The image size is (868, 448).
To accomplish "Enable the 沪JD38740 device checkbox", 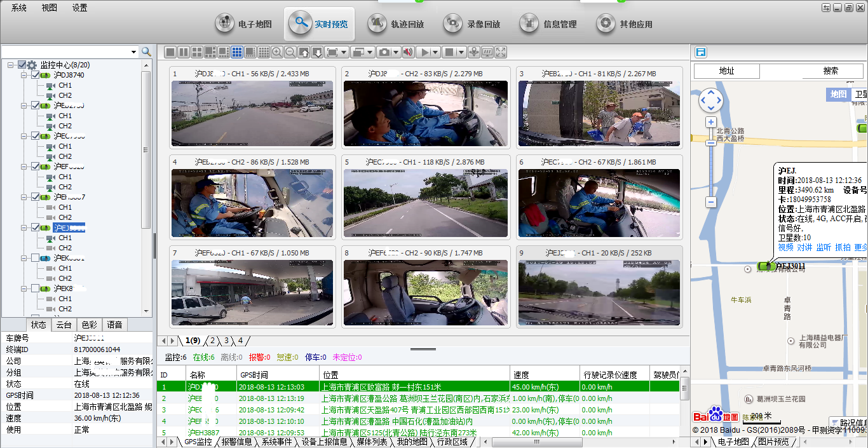I will [x=36, y=74].
